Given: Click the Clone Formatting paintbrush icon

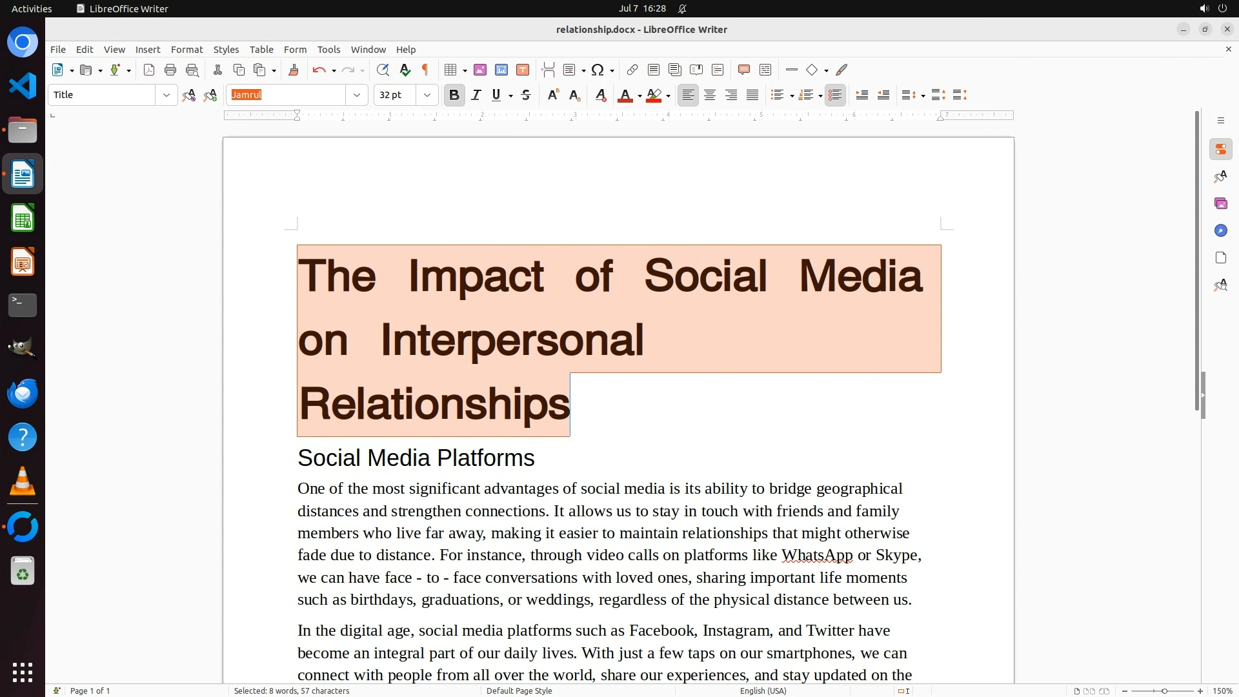Looking at the screenshot, I should 294,70.
